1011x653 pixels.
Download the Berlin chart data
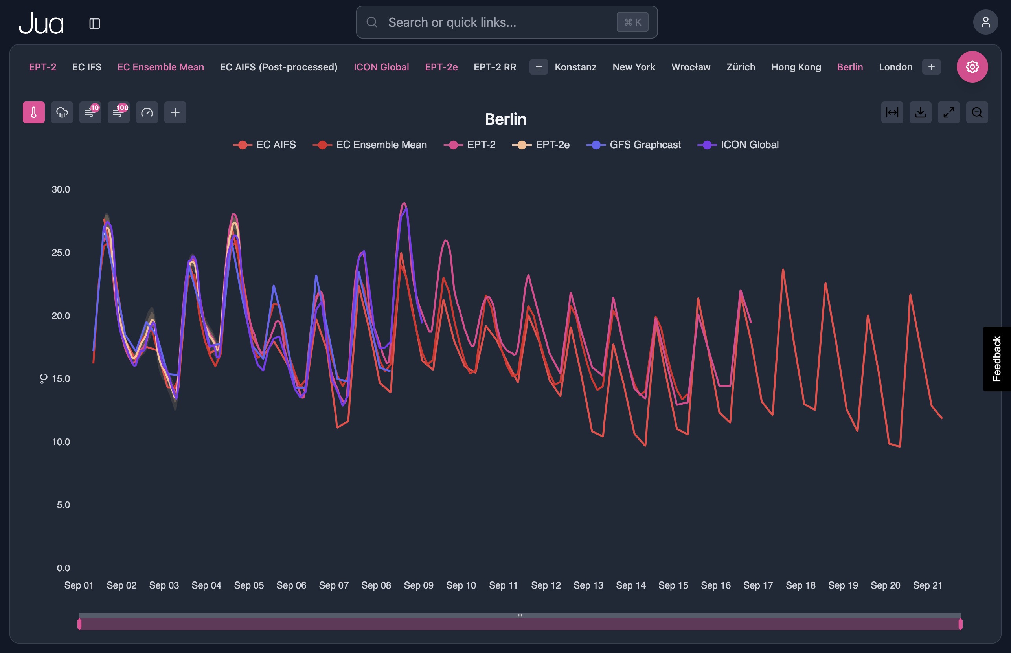[x=921, y=112]
